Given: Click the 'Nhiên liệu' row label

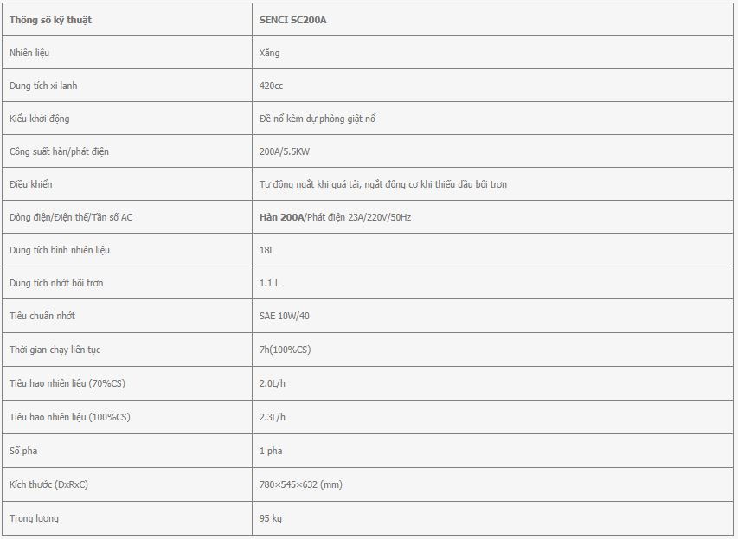Looking at the screenshot, I should tap(29, 53).
